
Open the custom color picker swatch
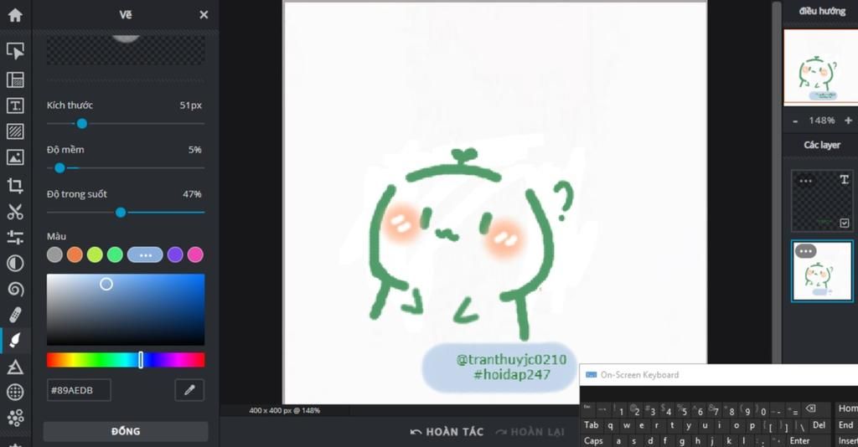pyautogui.click(x=145, y=254)
